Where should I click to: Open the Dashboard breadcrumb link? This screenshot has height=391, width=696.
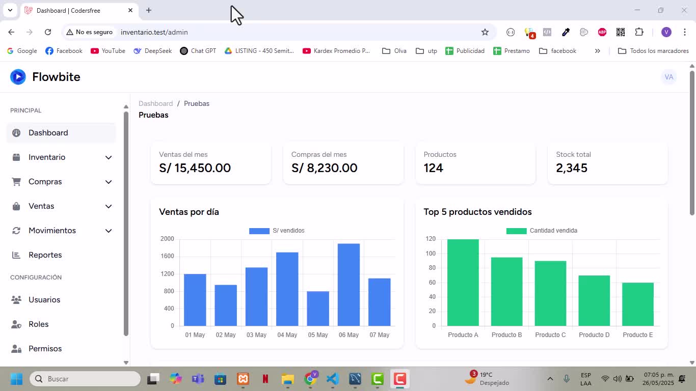(x=155, y=103)
